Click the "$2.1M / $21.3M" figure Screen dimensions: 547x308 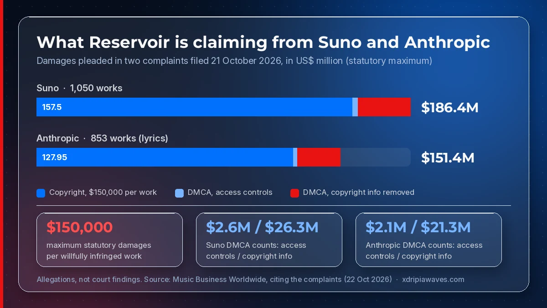(418, 227)
